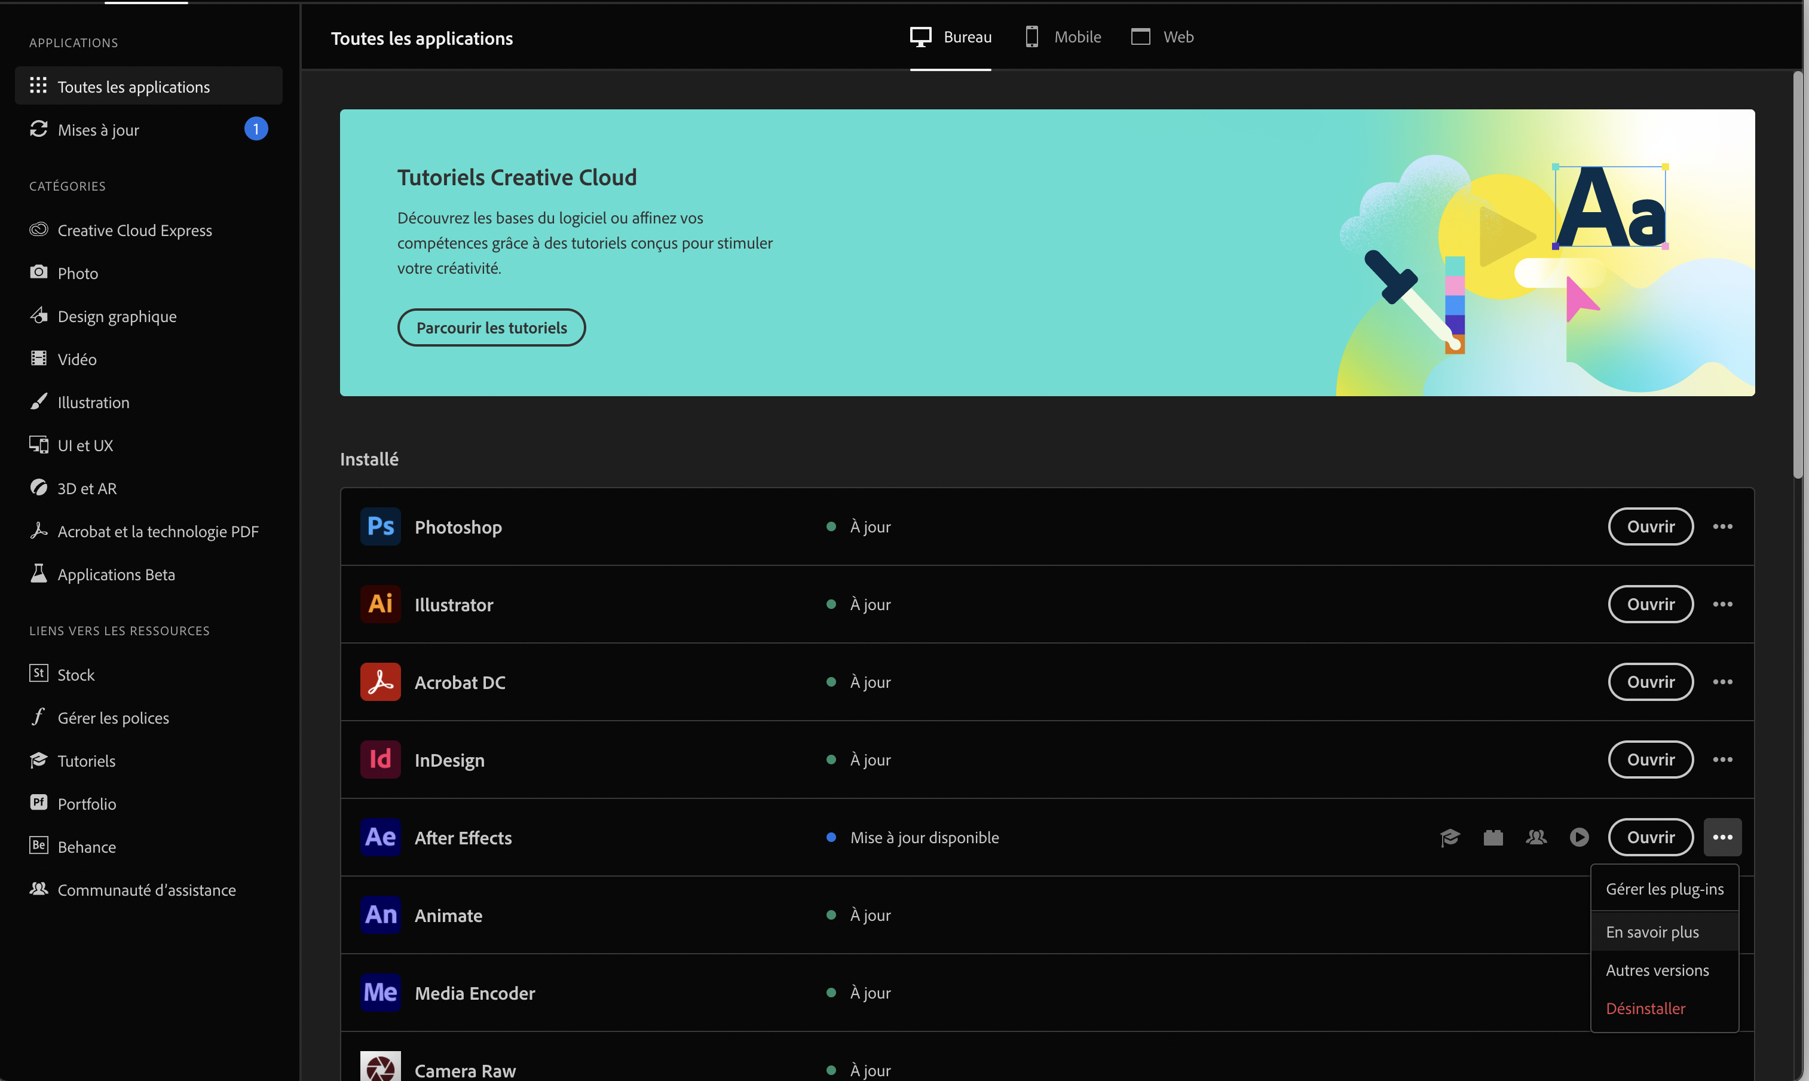Image resolution: width=1809 pixels, height=1081 pixels.
Task: Collapse After Effects more options menu
Action: coord(1722,837)
